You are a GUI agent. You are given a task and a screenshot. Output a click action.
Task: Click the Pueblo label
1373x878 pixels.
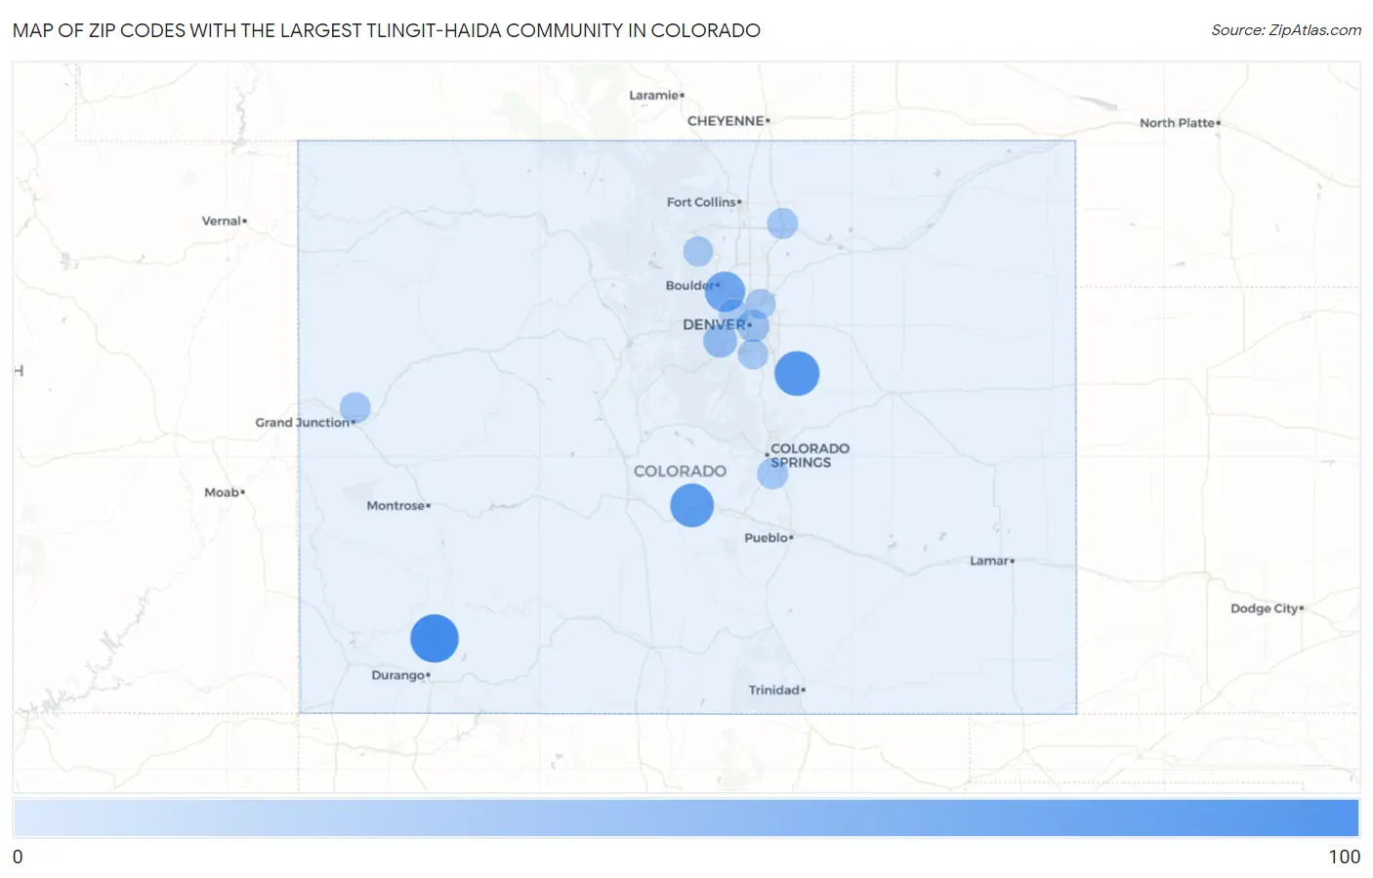[766, 538]
